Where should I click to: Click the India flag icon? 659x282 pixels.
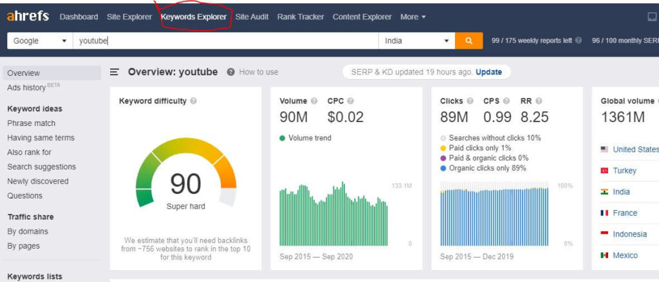pyautogui.click(x=604, y=192)
